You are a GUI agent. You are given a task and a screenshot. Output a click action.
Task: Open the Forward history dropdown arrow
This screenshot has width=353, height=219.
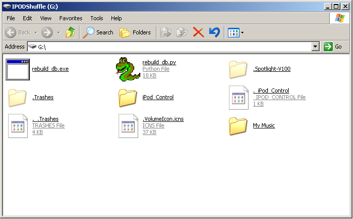coord(59,32)
